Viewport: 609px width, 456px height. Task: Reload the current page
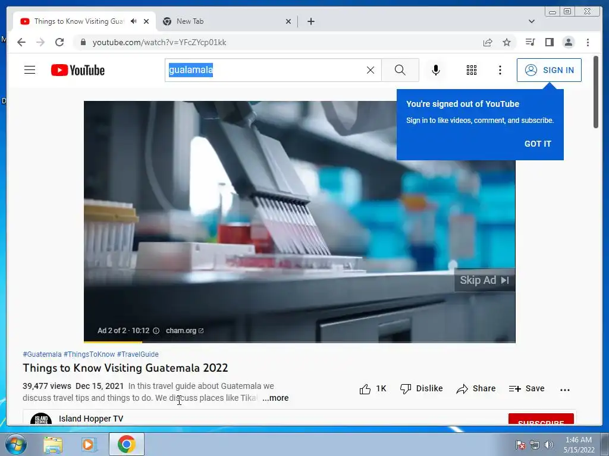pos(59,42)
